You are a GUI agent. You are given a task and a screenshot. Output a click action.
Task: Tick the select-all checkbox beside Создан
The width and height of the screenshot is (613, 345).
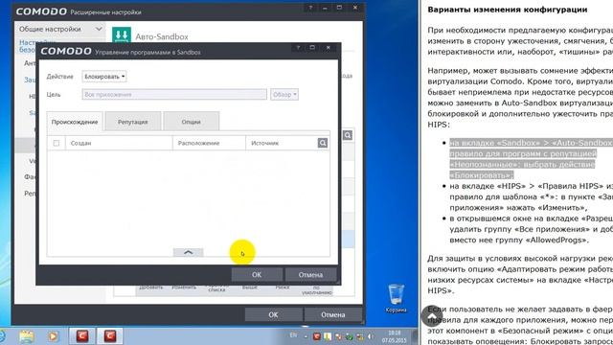pyautogui.click(x=57, y=143)
